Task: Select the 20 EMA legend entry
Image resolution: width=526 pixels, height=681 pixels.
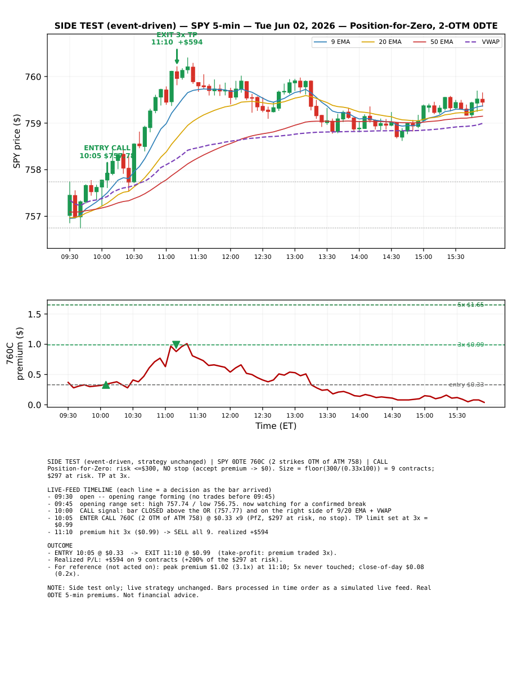Action: 381,42
